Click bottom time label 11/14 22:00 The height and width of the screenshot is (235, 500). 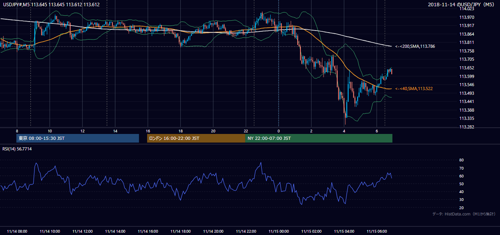point(246,231)
